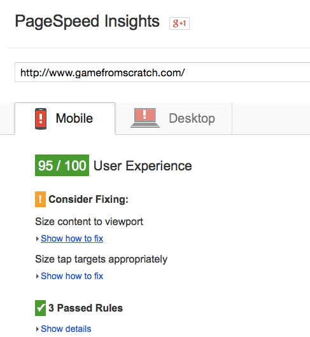Screen dimensions: 310x337
Task: Click the laptop warning icon on Desktop tab
Action: tap(145, 118)
